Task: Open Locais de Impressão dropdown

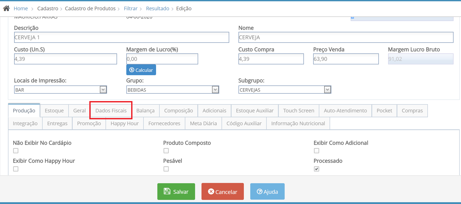Action: (60, 90)
